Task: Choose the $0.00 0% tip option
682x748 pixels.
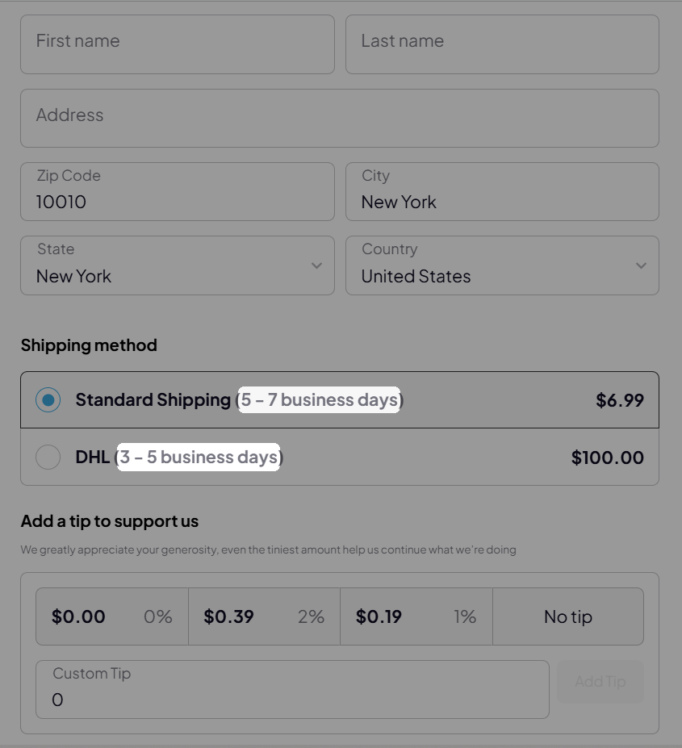Action: tap(112, 616)
